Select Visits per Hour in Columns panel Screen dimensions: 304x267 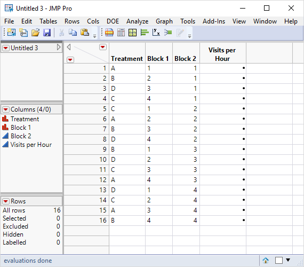tap(31, 145)
